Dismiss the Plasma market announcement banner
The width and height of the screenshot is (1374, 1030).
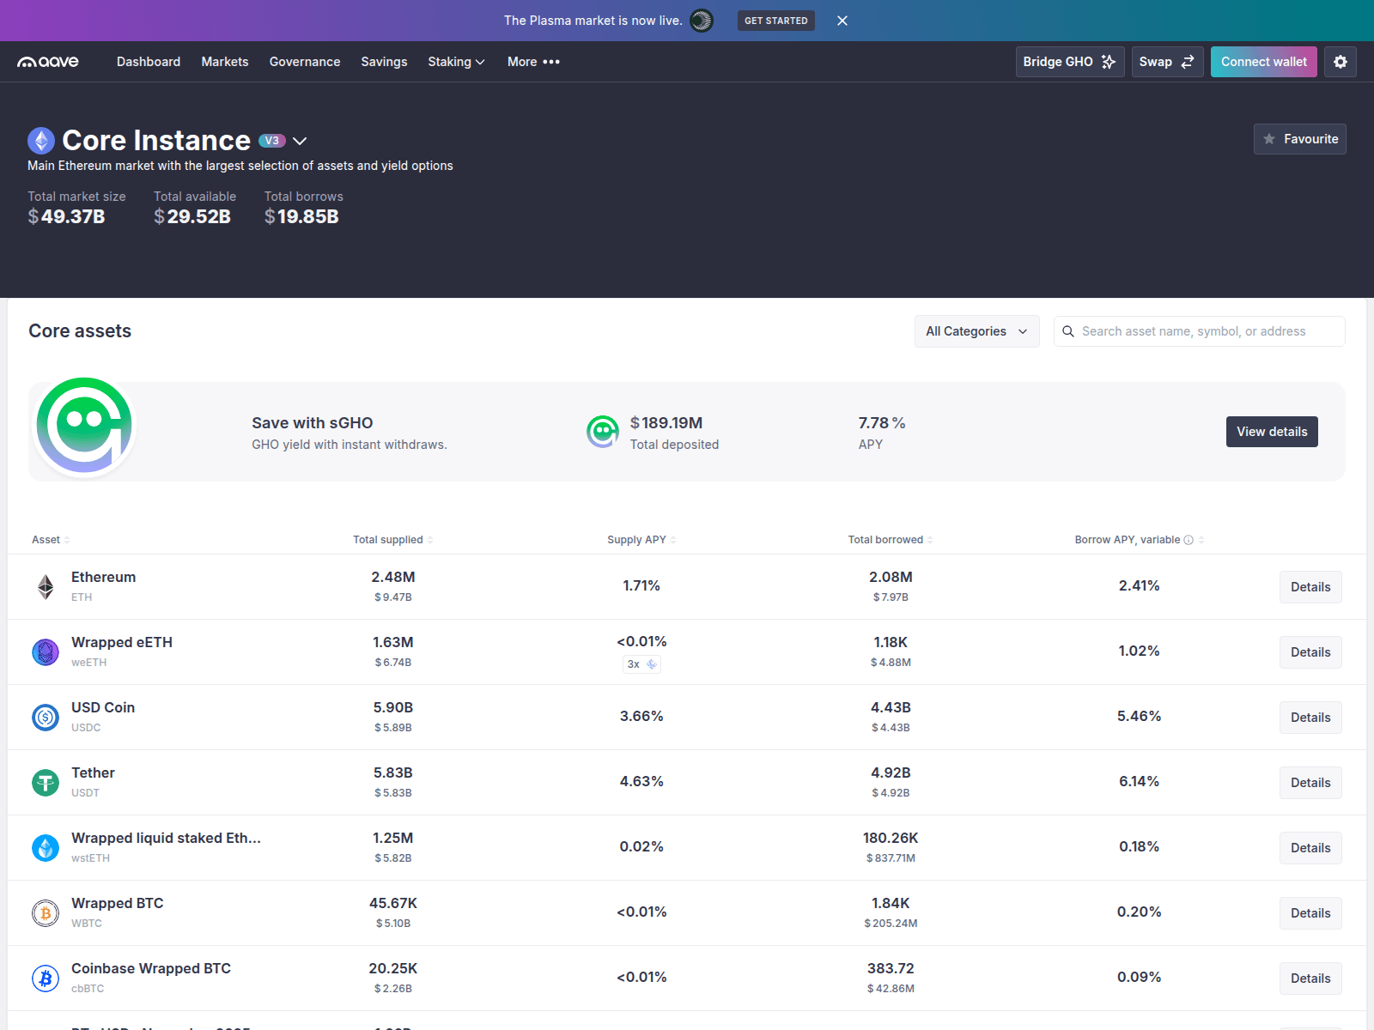pyautogui.click(x=842, y=21)
